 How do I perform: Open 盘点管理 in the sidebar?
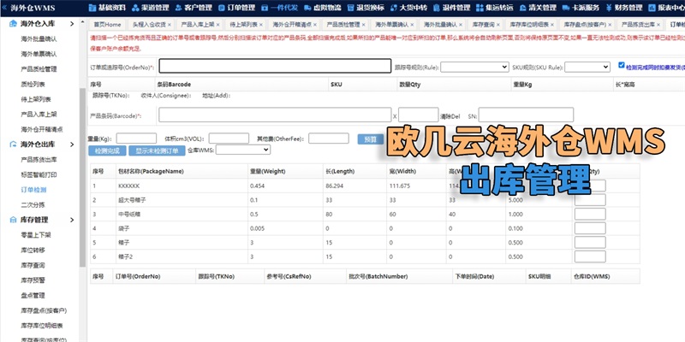click(33, 295)
